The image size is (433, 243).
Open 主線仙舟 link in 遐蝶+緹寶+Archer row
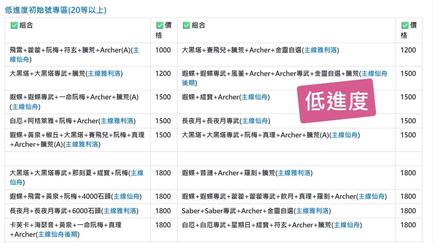[x=254, y=97]
